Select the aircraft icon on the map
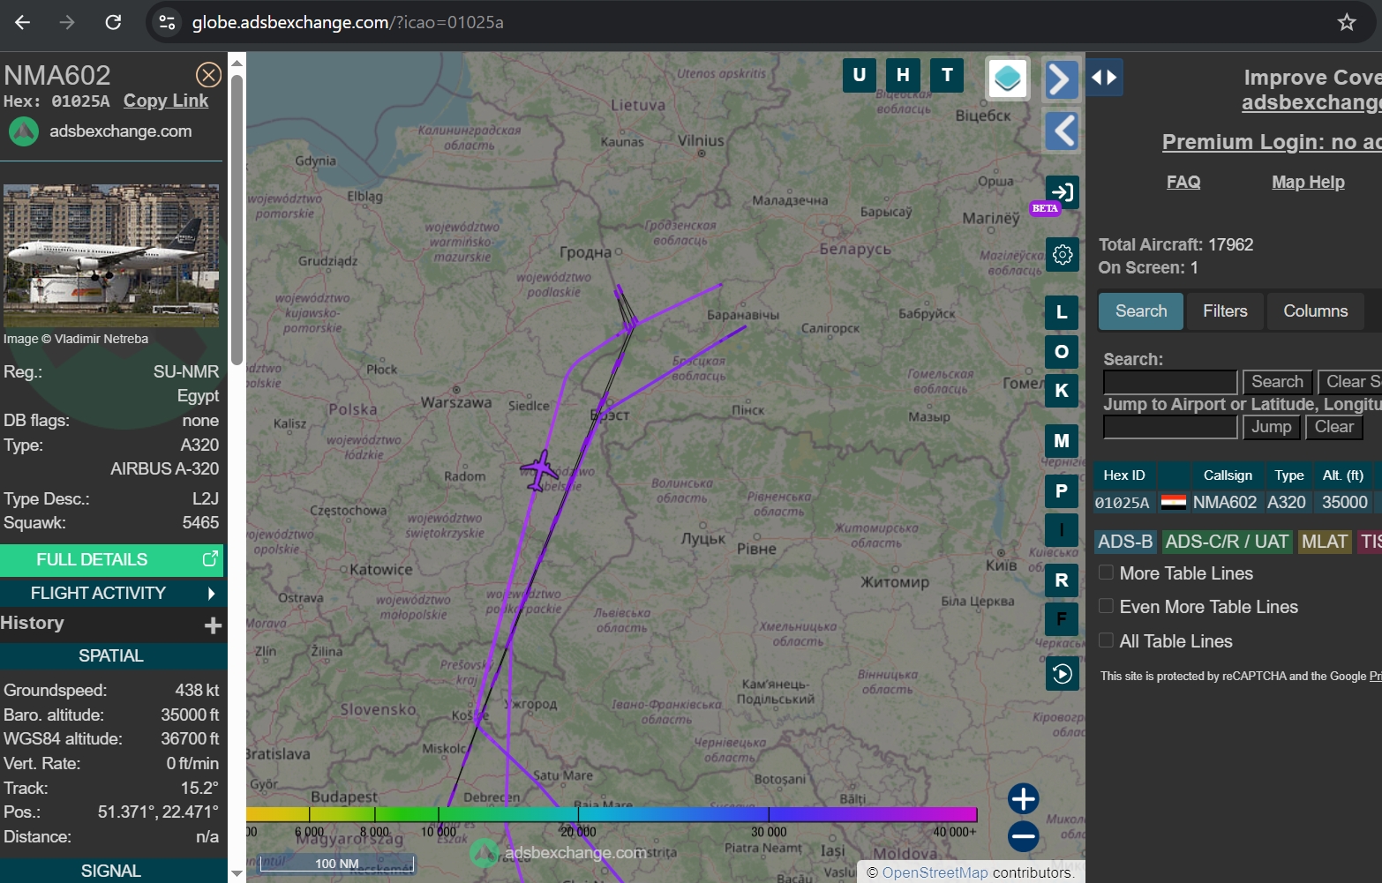1382x883 pixels. coord(538,469)
